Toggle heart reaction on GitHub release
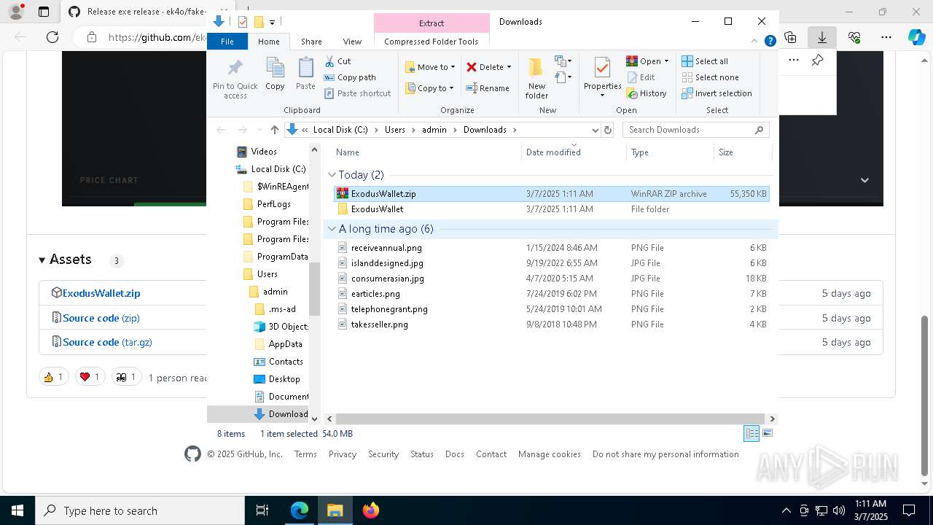The height and width of the screenshot is (525, 933). click(90, 377)
